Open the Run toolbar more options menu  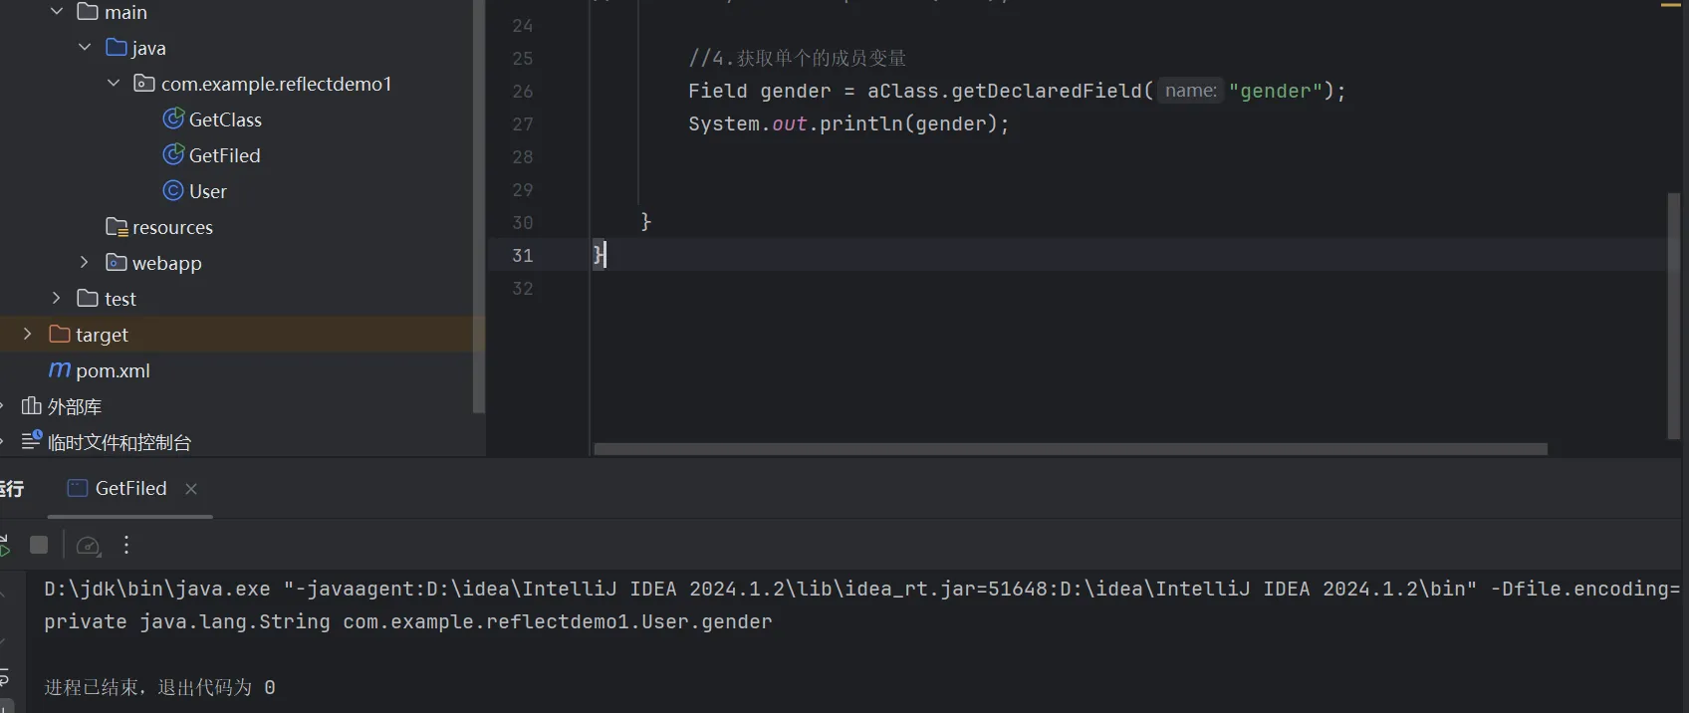(126, 545)
